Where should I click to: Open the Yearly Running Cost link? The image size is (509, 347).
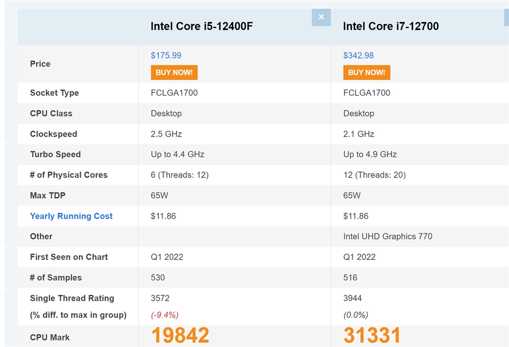[x=71, y=216]
